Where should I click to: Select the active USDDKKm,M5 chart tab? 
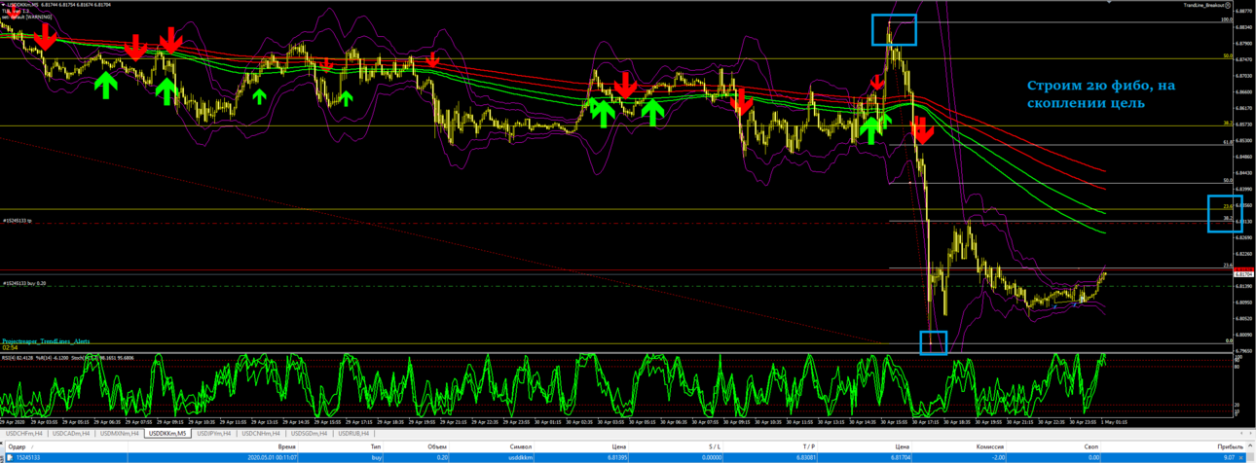168,433
